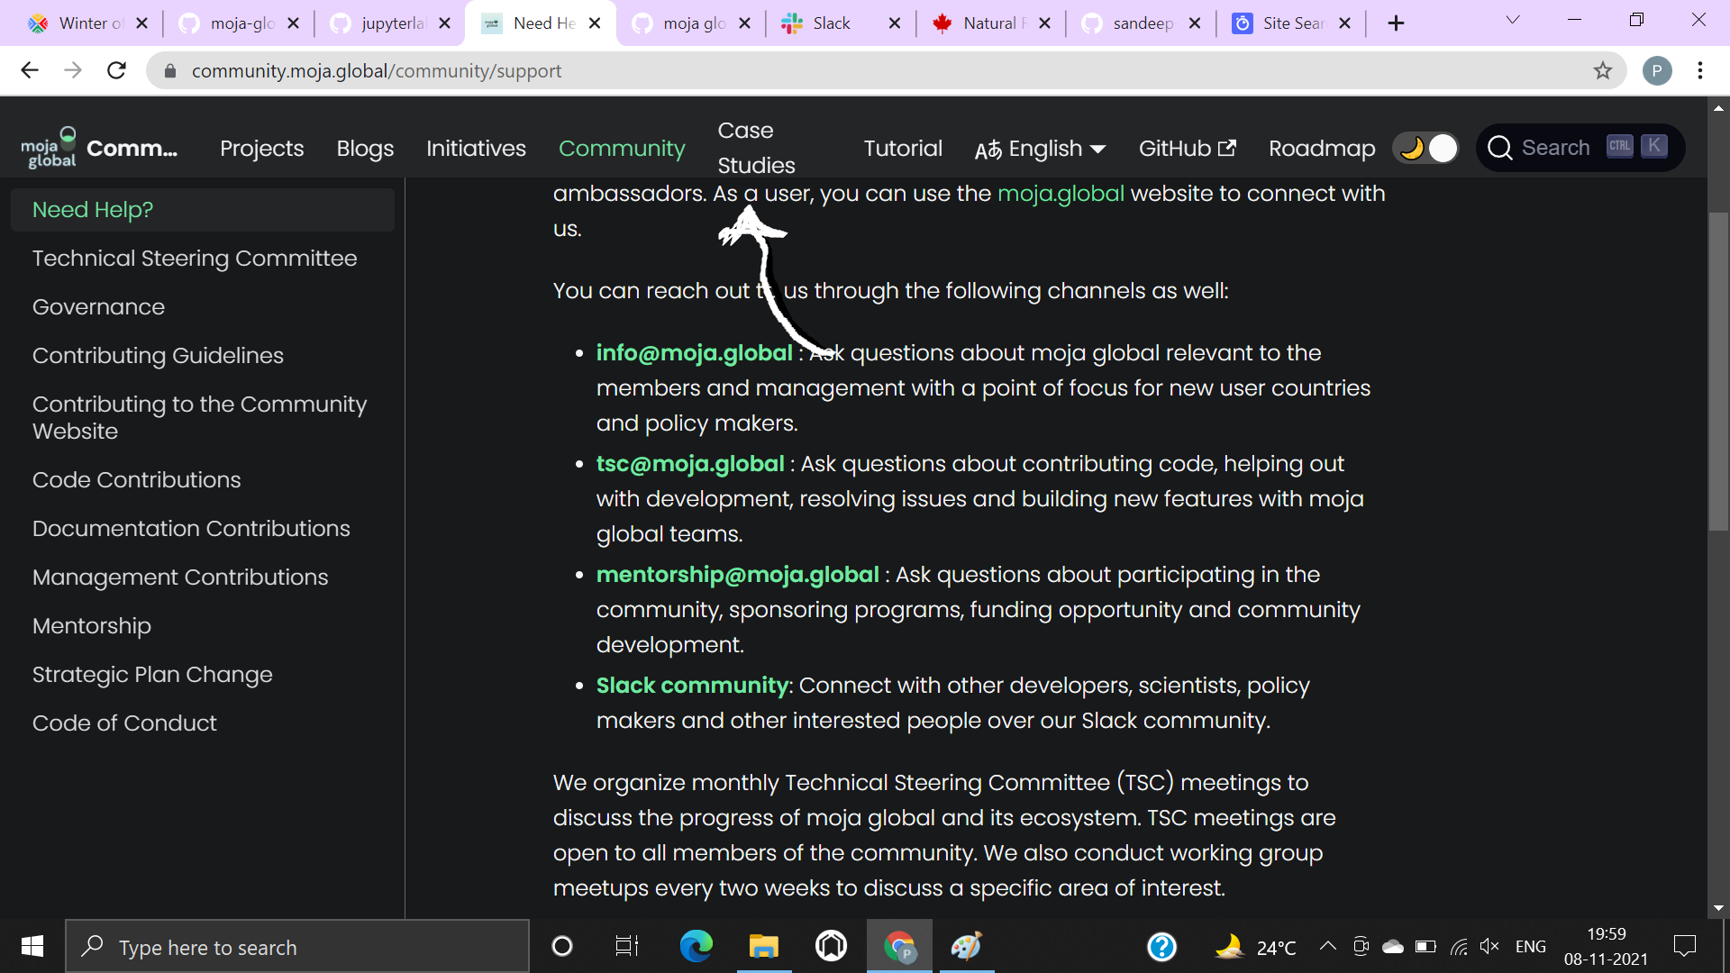Click the moja global logo in the navbar
1730x973 pixels.
click(x=49, y=145)
